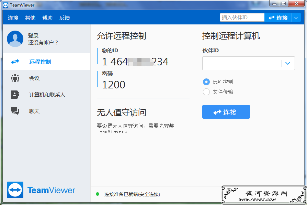Click the top toolbar 连接 button
This screenshot has width=307, height=205.
coord(278,18)
